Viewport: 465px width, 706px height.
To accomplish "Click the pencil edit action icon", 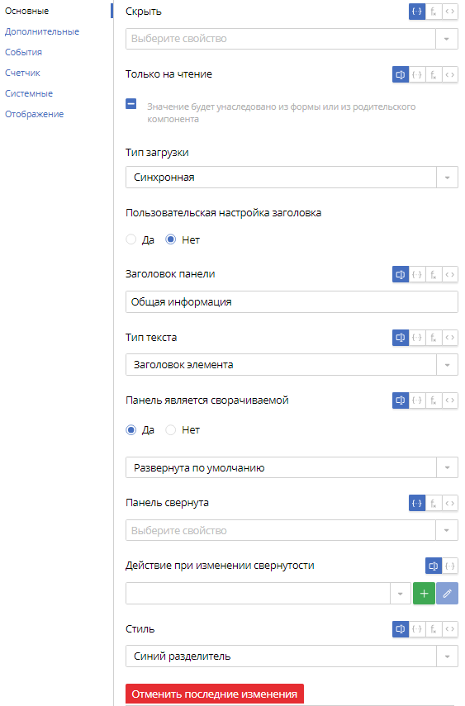I will click(x=447, y=594).
